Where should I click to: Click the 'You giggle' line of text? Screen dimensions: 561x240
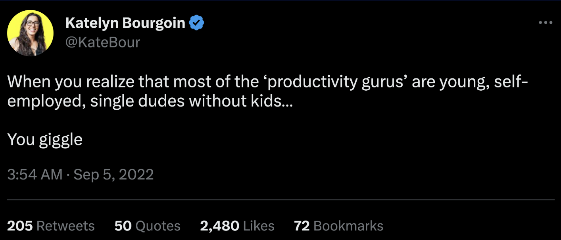(45, 139)
